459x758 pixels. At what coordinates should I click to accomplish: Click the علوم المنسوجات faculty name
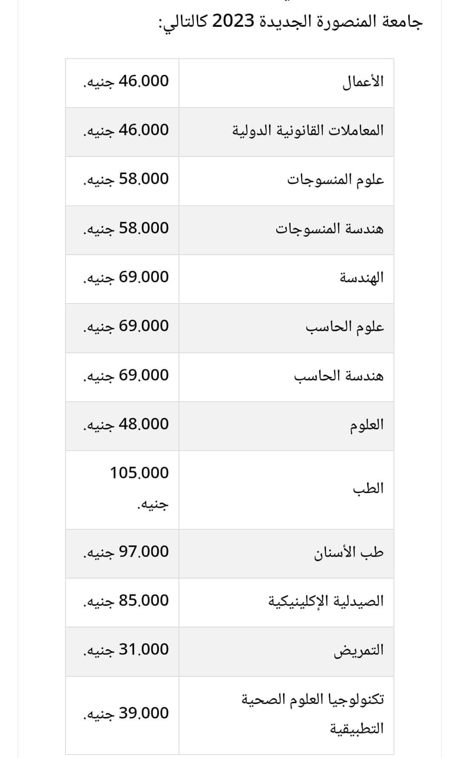(x=336, y=180)
